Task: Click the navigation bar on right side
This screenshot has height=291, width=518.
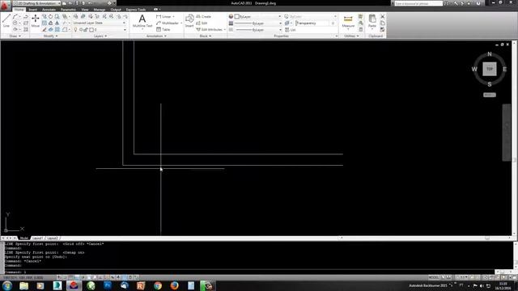Action: (x=507, y=133)
